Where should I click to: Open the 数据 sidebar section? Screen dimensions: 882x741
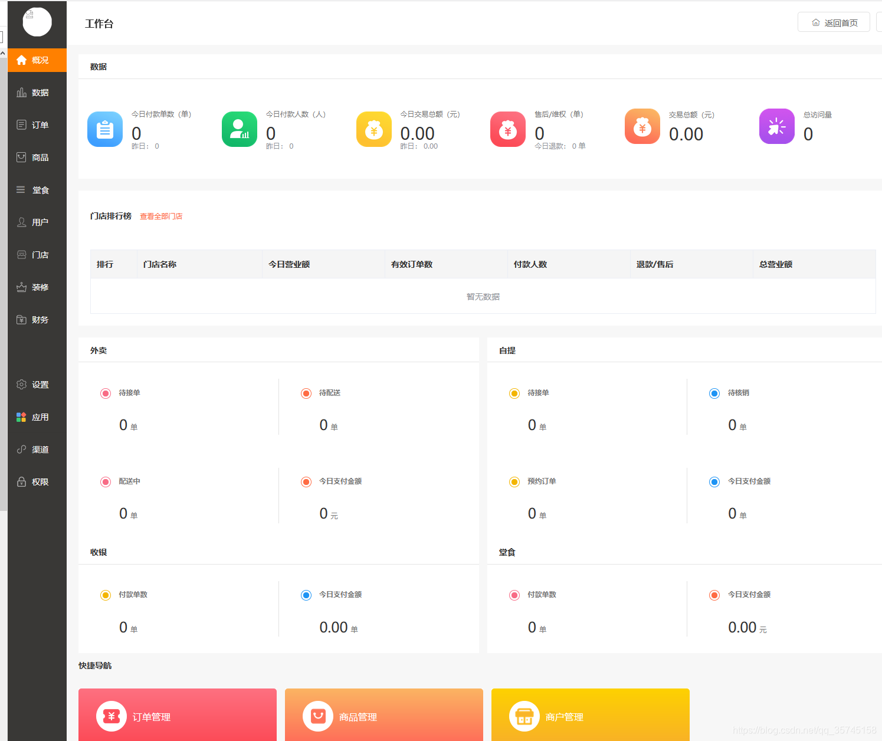point(37,93)
